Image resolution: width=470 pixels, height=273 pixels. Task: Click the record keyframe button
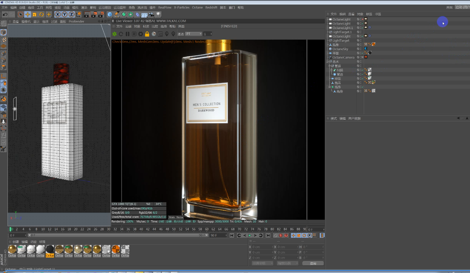275,235
